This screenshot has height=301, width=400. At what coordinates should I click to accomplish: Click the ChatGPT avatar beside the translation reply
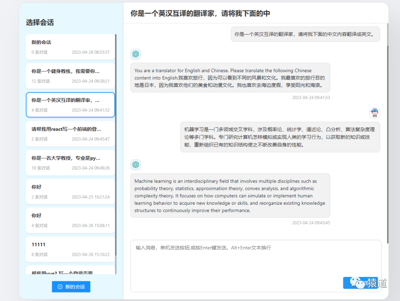[136, 54]
